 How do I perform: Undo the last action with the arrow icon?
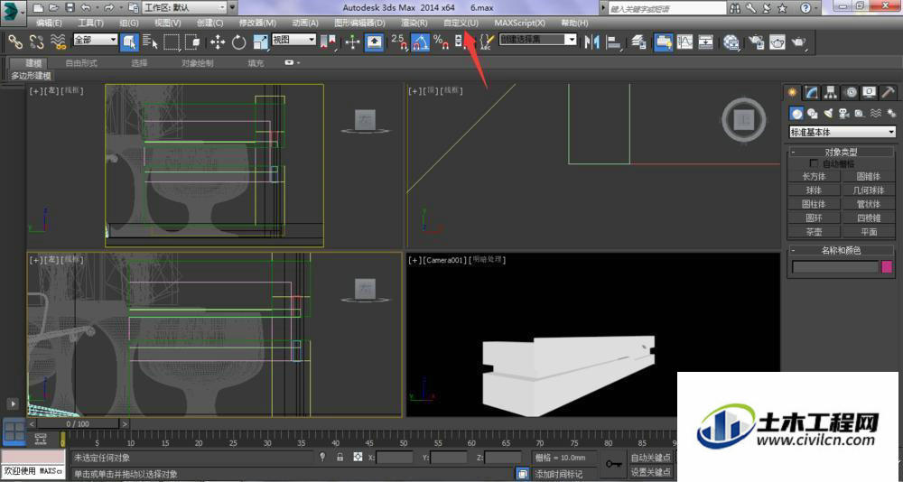[86, 7]
